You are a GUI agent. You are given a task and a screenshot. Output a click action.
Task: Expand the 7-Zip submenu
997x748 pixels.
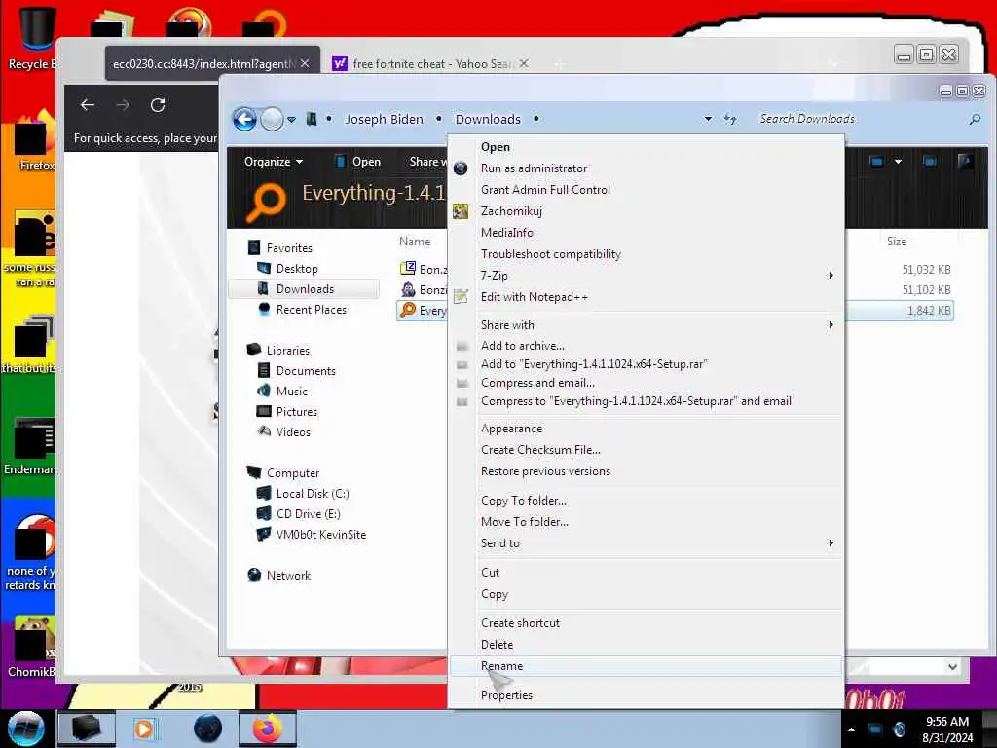pyautogui.click(x=646, y=276)
